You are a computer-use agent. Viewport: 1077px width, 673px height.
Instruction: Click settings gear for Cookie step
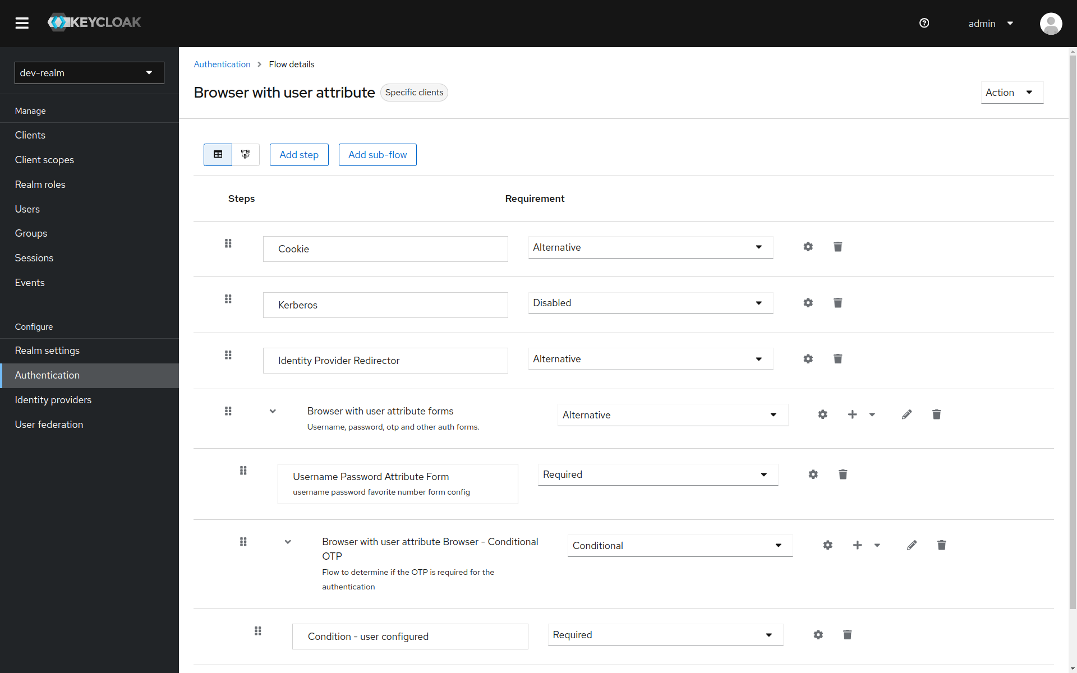click(x=808, y=247)
